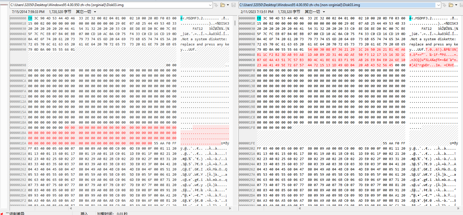Screen dimensions: 463x215
Task: Click the left pane open-file folder icon
Action: (223, 5)
